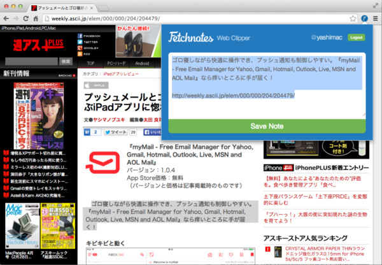
Task: Click the myMail inbox screenshot image
Action: 171,256
